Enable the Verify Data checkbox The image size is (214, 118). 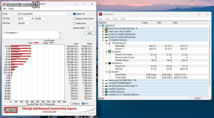[x=74, y=23]
